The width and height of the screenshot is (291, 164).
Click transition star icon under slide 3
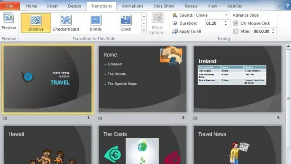pos(195,118)
